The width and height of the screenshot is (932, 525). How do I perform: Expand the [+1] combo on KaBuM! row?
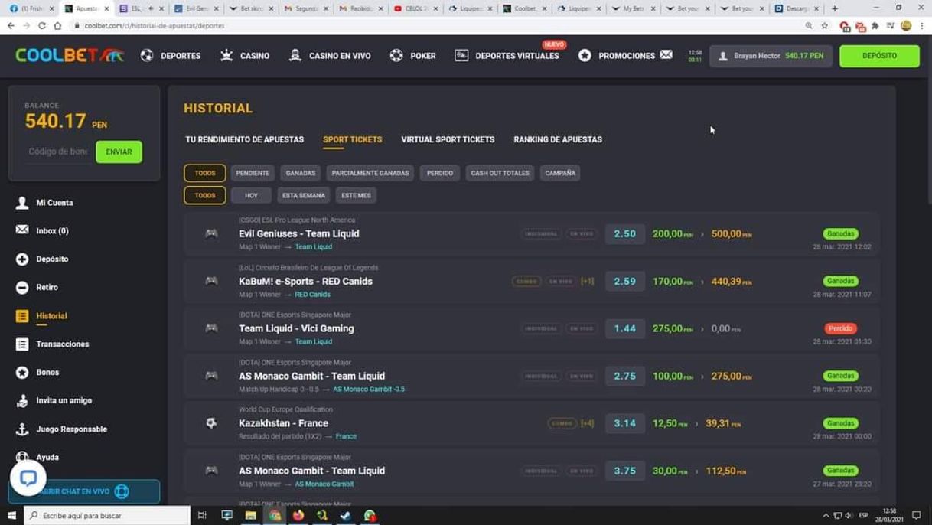coord(587,281)
